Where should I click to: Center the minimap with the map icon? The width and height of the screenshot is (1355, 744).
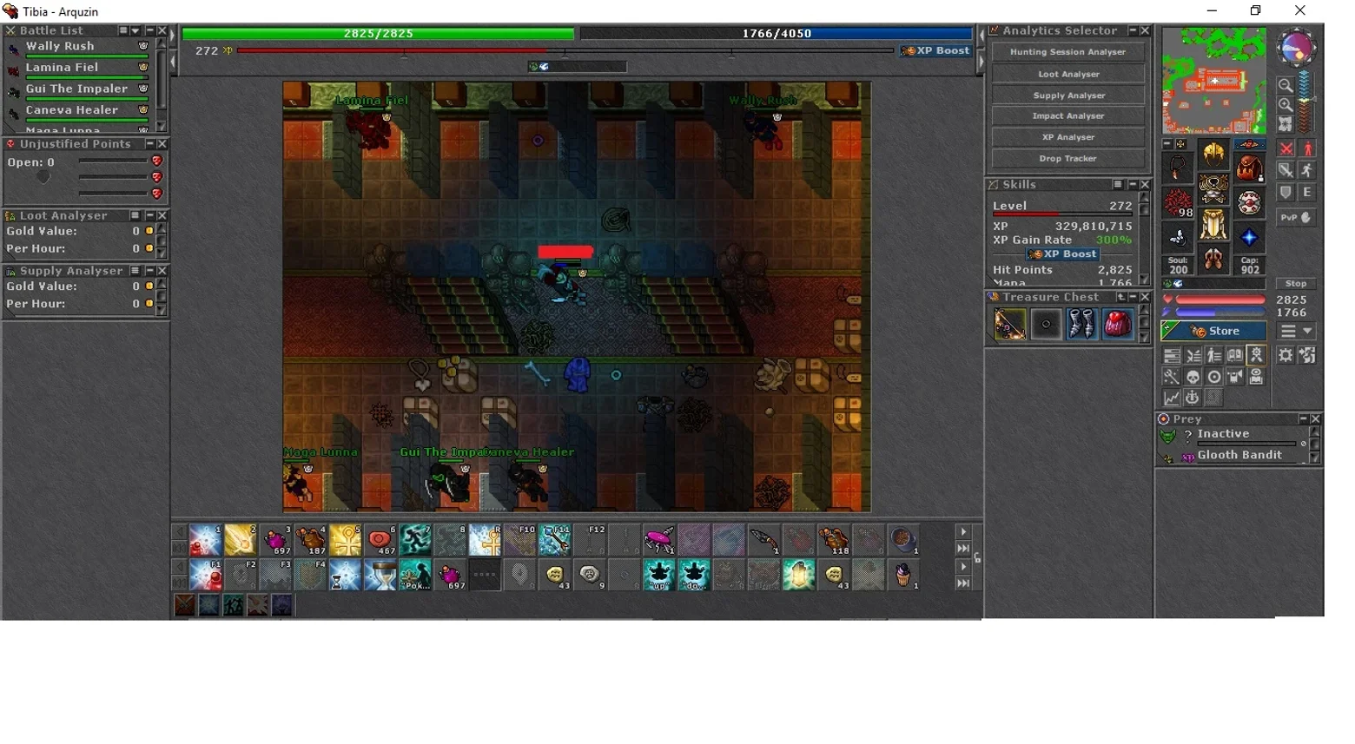point(1286,124)
